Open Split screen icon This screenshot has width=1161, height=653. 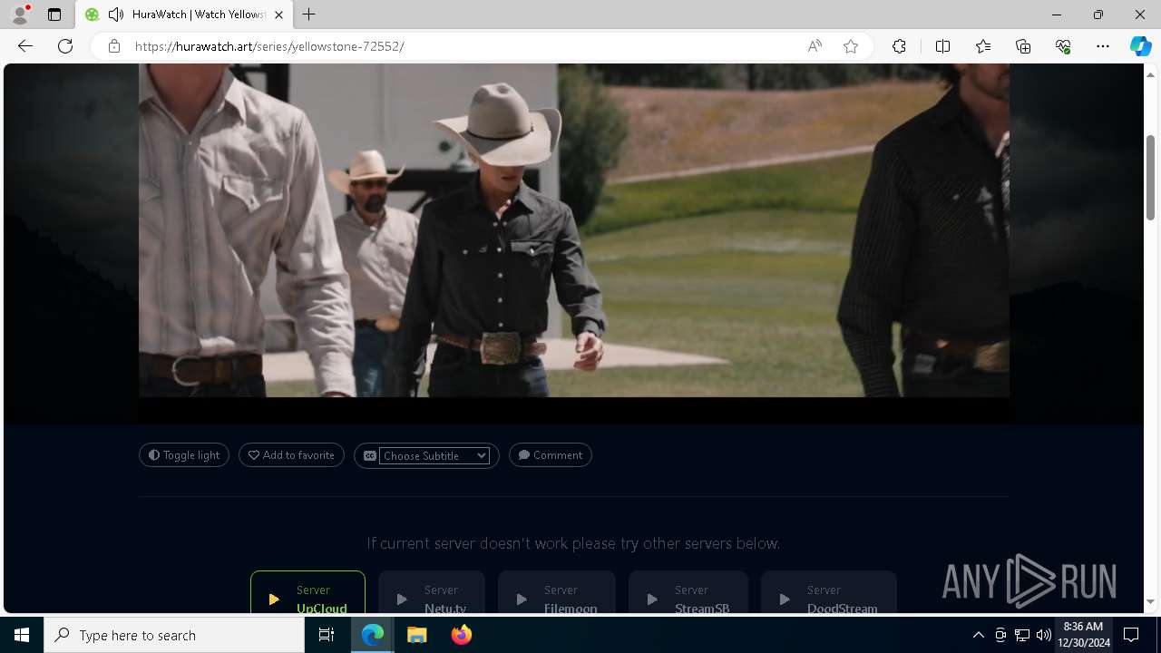coord(942,46)
